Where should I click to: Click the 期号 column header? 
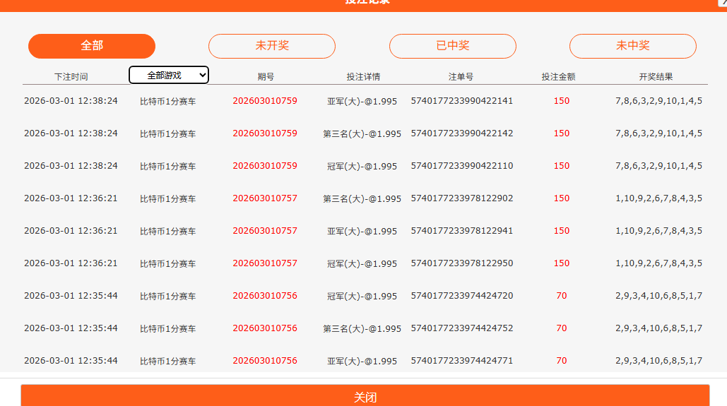tap(266, 76)
